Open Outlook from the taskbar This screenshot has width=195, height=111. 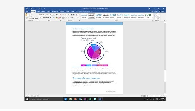pyautogui.click(x=80, y=99)
